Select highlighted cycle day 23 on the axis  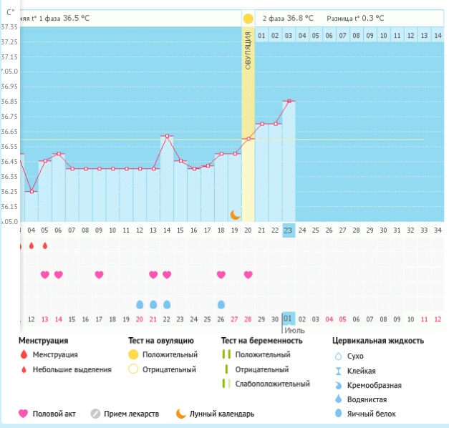(x=289, y=230)
